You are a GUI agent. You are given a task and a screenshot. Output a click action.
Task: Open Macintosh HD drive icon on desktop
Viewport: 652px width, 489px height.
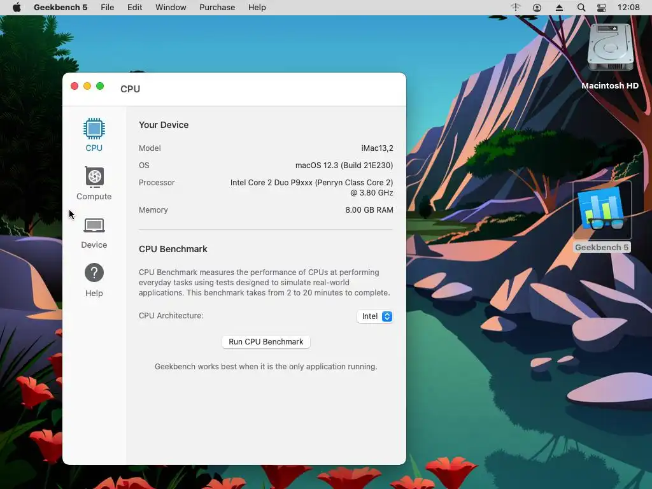pos(609,57)
